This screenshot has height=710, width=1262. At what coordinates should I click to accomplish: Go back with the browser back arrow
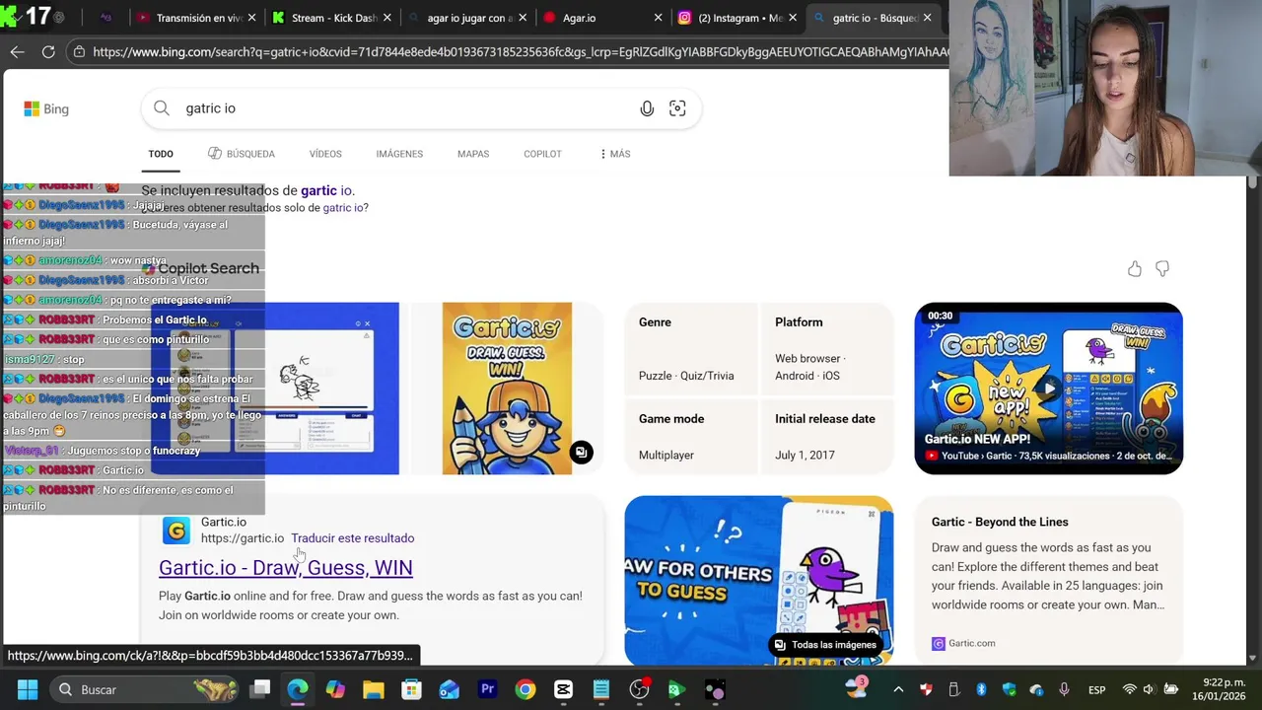coord(17,51)
